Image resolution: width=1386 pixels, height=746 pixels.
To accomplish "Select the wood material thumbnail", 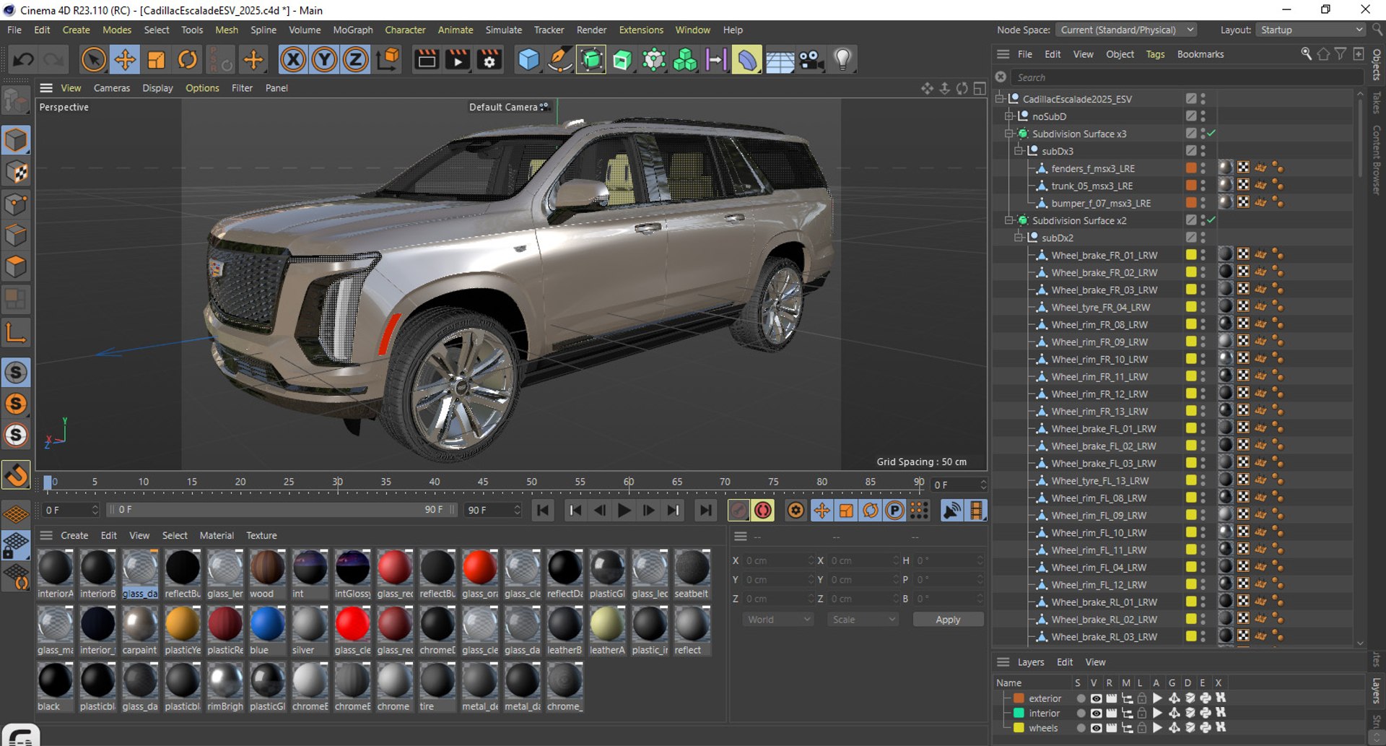I will 267,568.
